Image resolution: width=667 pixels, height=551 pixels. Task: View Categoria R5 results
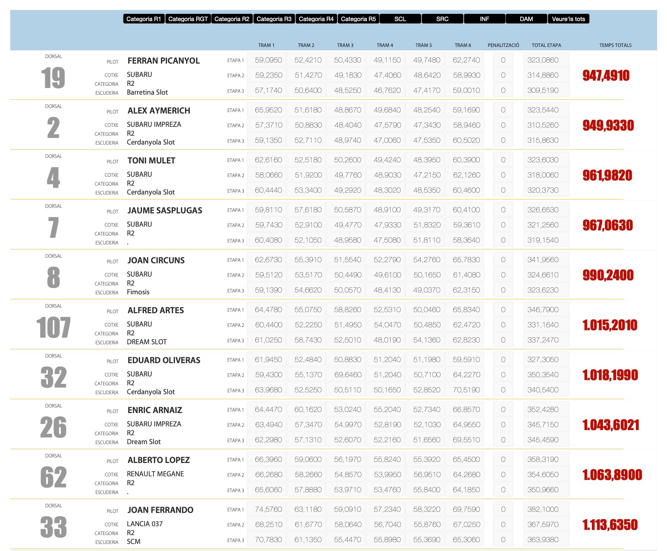click(x=358, y=19)
